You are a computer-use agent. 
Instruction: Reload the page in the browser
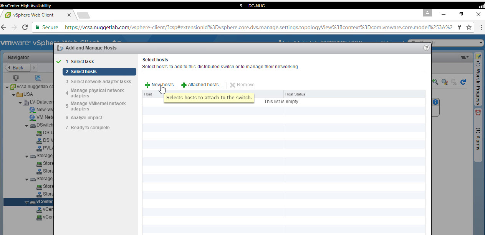(x=25, y=28)
